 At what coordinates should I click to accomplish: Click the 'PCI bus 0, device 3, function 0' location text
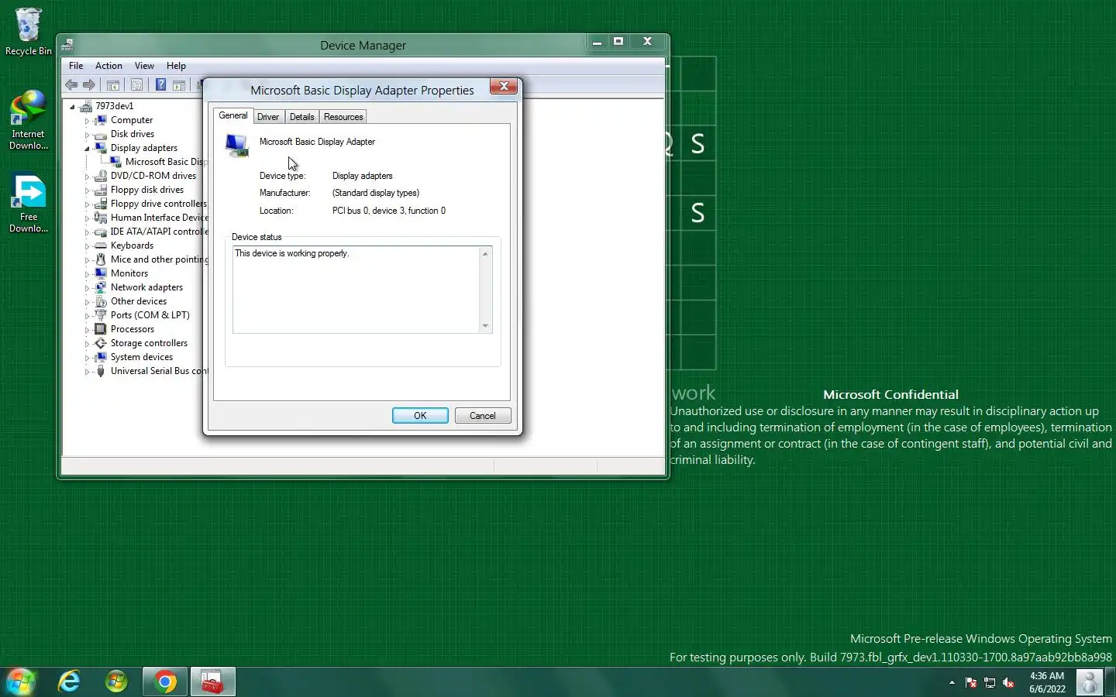point(389,211)
